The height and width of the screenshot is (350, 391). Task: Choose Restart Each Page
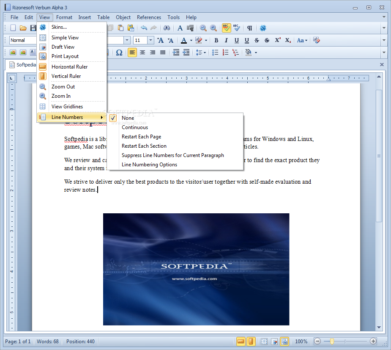coord(176,137)
